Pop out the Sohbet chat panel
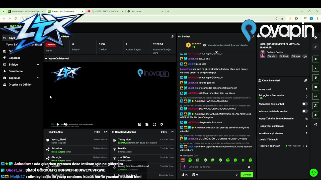Screen dimensions: 321x180 [253, 36]
